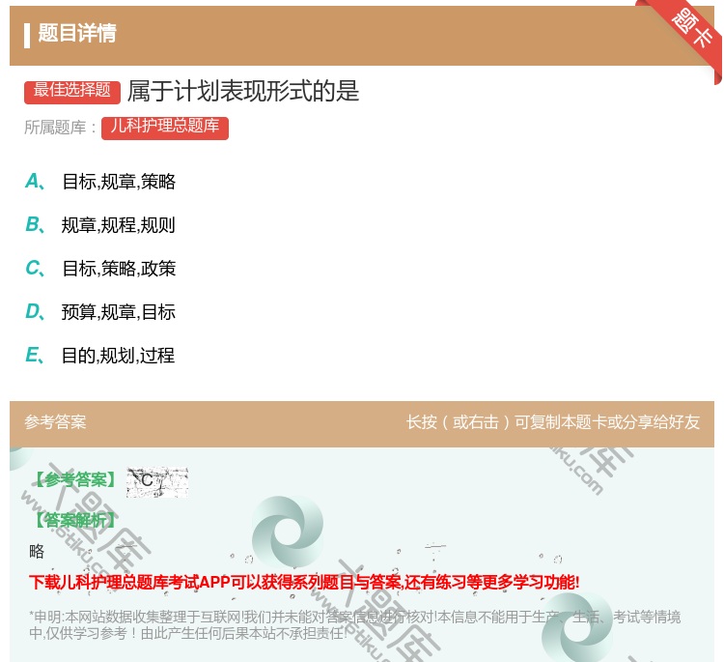Click the 【答案解析】 label
Screen dimensions: 724x662
(75, 521)
